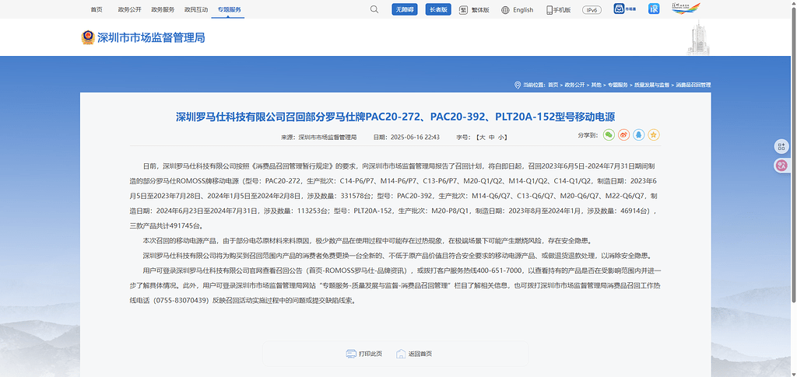The image size is (797, 377).
Task: Click the article title heading
Action: [x=395, y=117]
